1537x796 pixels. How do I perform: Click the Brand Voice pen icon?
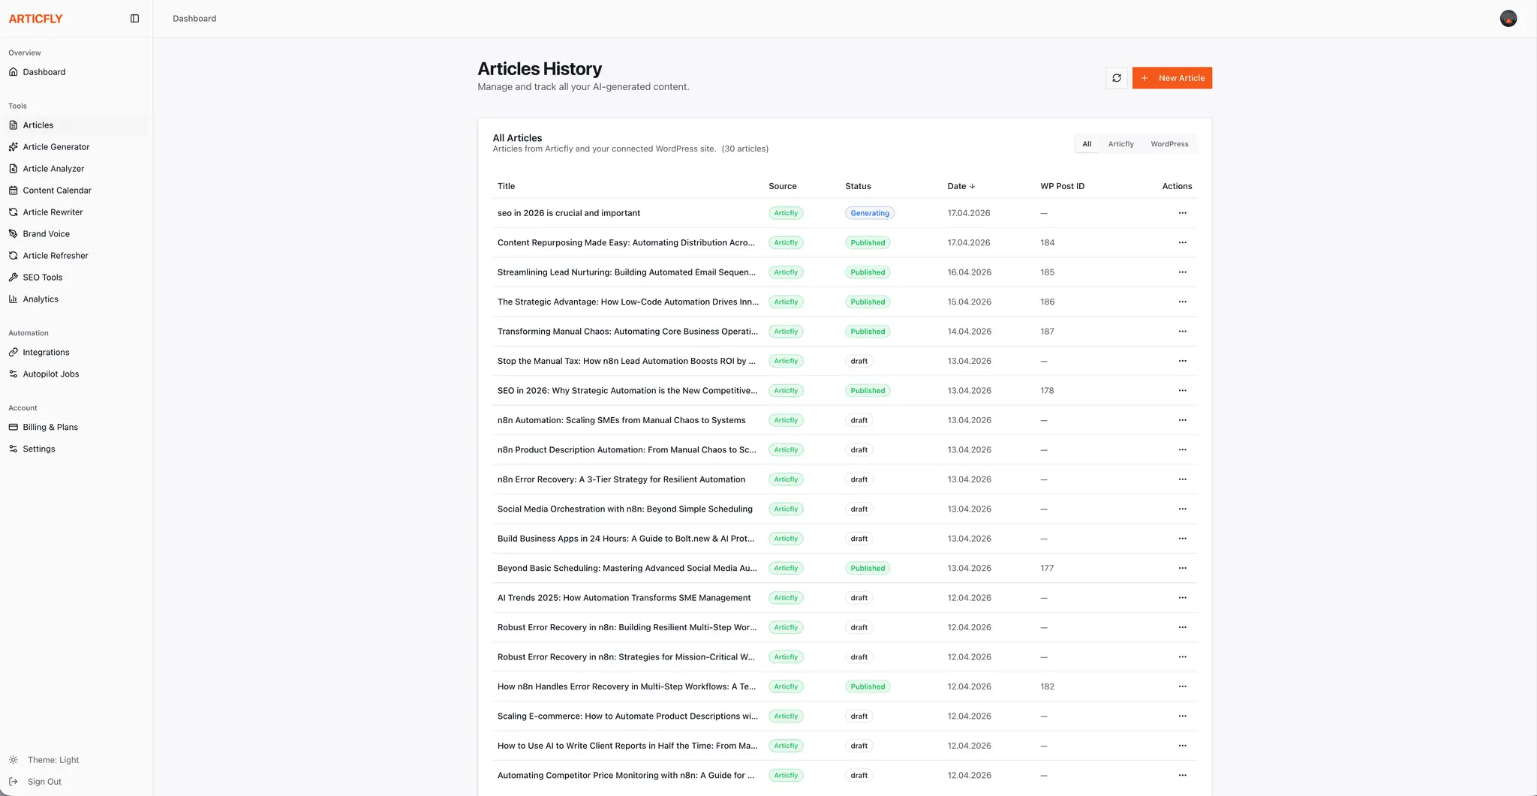[14, 234]
